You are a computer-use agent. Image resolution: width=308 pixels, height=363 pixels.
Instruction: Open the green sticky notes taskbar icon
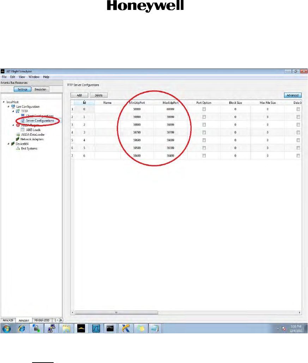[140, 328]
